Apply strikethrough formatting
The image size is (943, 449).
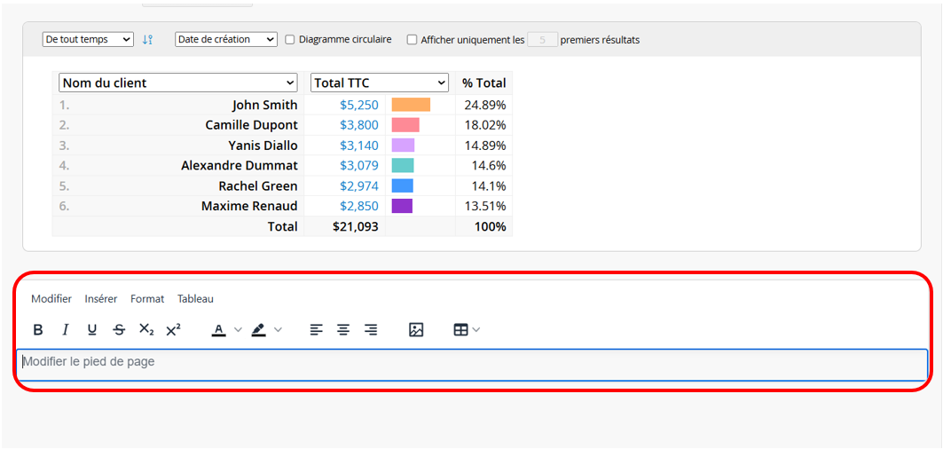119,330
